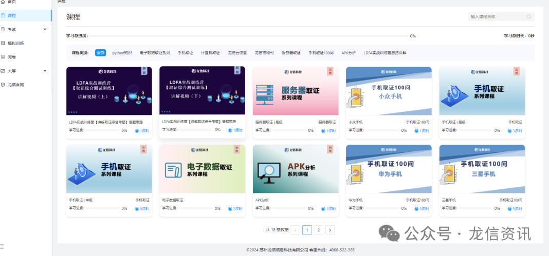Expand the 大屏 sidebar submenu
This screenshot has height=256, width=549.
45,71
